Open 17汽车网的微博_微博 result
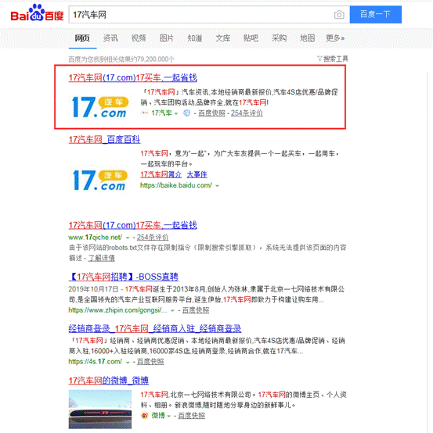This screenshot has width=433, height=433. (x=109, y=381)
